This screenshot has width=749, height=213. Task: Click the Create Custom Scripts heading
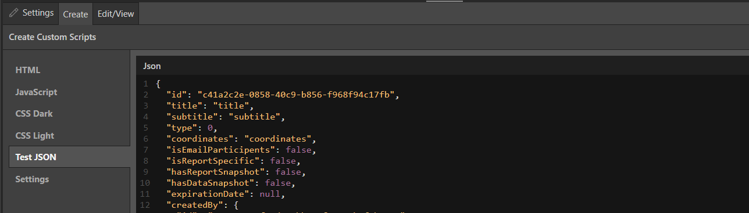[x=52, y=37]
